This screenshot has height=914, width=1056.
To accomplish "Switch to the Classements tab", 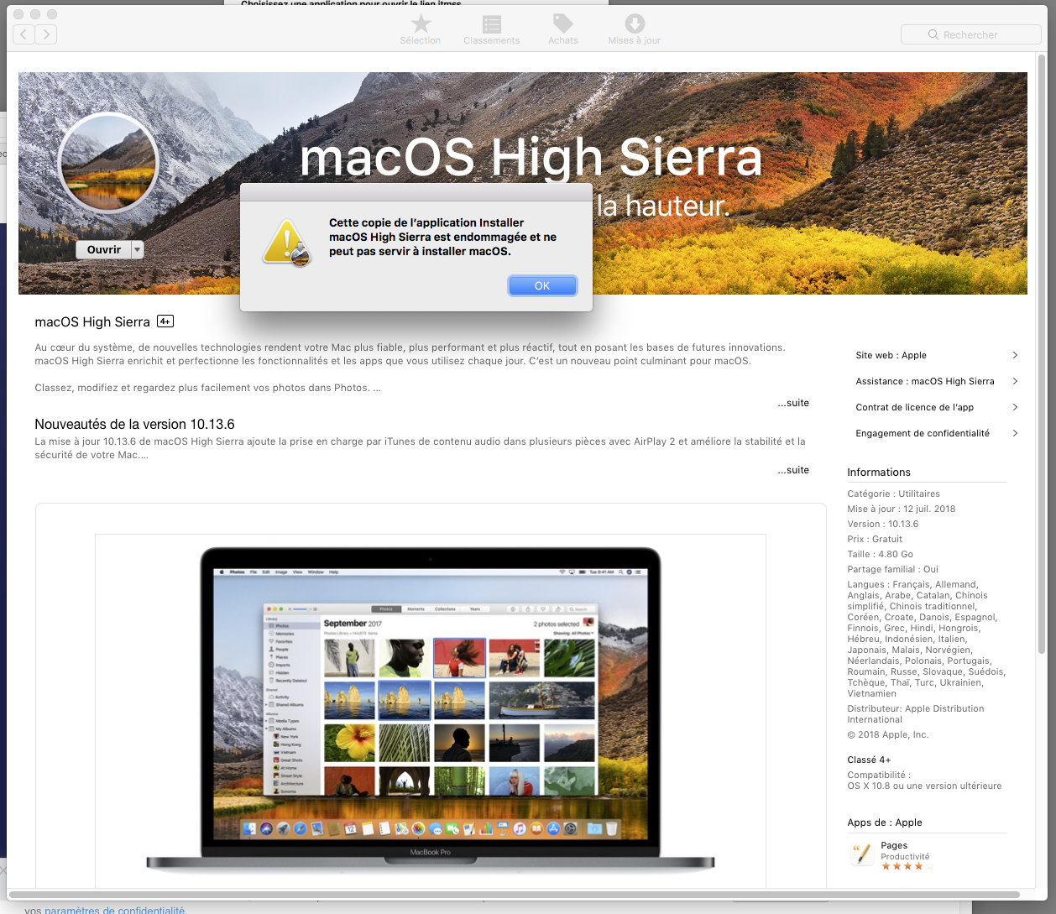I will tap(492, 29).
